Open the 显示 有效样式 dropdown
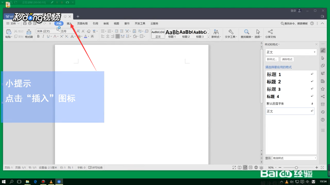330x185 pixels. pos(295,158)
